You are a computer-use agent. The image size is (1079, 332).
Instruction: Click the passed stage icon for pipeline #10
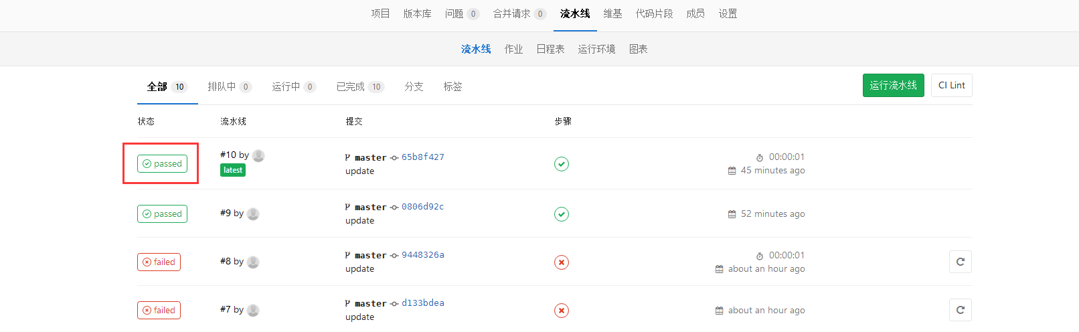tap(562, 164)
